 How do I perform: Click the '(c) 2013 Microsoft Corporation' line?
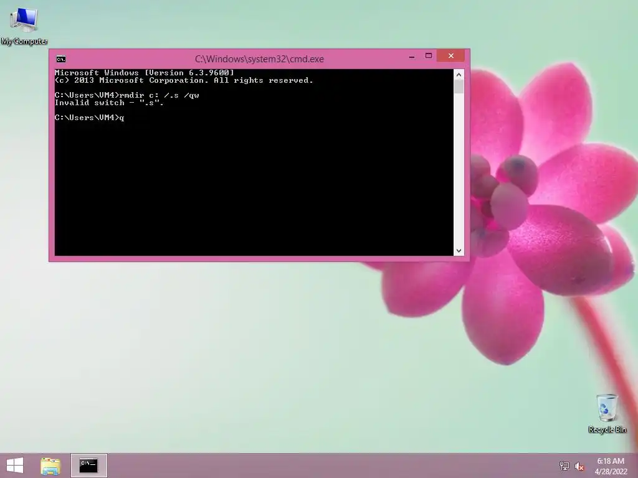[x=184, y=80]
